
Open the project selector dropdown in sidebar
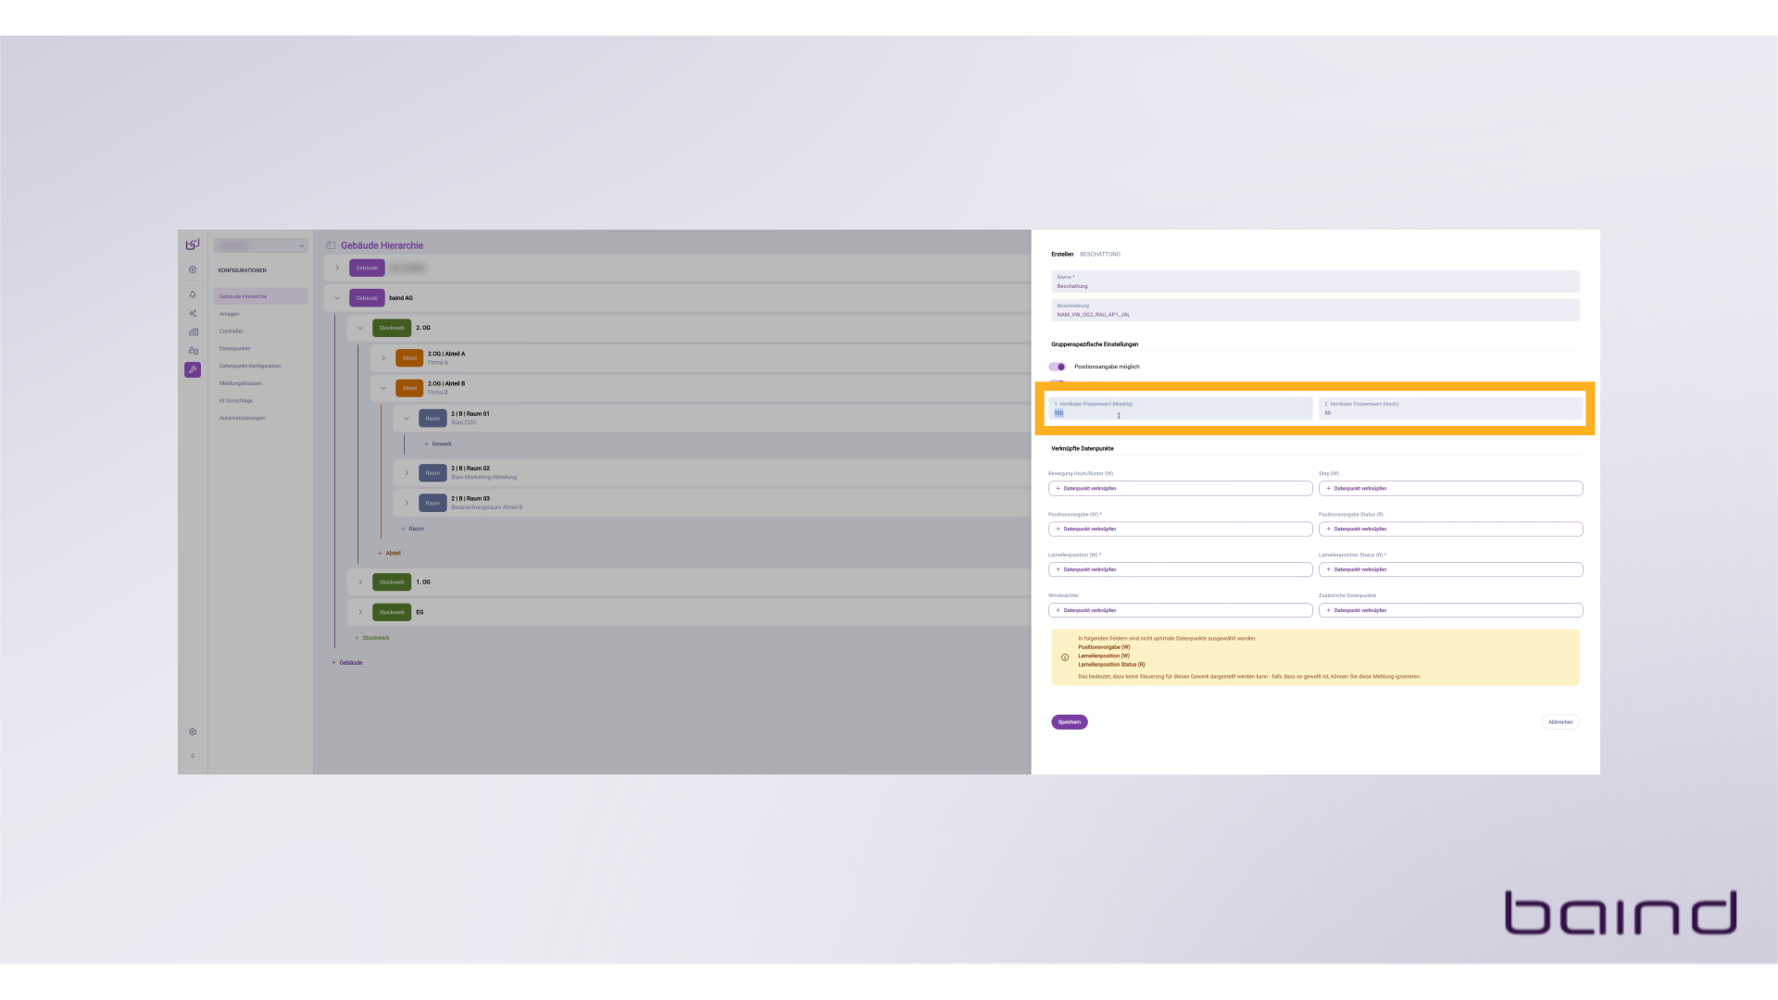pos(260,245)
